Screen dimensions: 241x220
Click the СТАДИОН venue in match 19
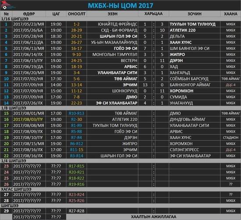230,138
